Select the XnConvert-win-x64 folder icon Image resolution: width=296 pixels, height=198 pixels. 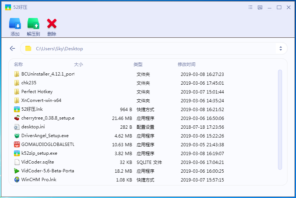(x=17, y=100)
